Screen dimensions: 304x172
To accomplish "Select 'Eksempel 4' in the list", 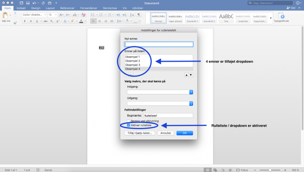I will pyautogui.click(x=159, y=69).
